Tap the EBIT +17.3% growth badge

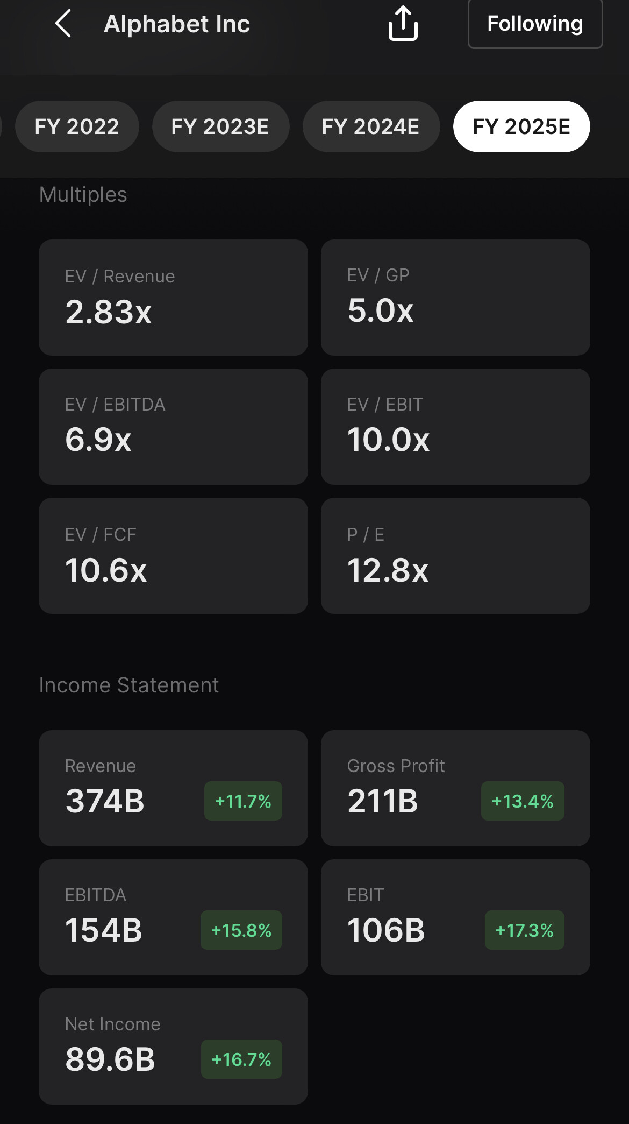coord(524,930)
